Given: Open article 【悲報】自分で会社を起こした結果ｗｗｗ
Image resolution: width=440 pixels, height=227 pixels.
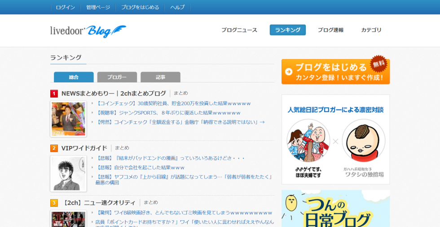Looking at the screenshot, I should click(x=140, y=167).
